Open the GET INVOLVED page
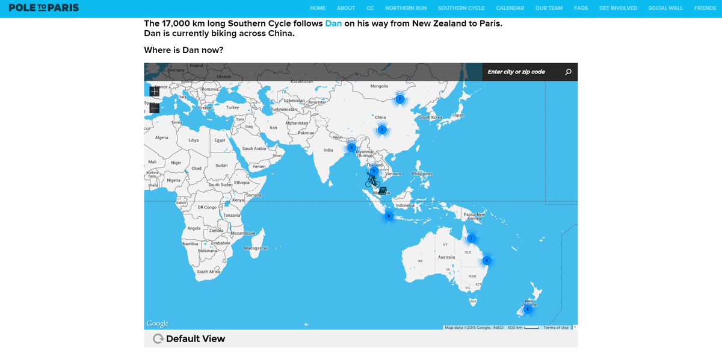Screen dimensions: 722x359 coord(619,8)
